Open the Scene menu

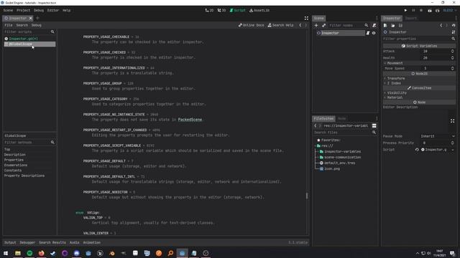coord(8,10)
